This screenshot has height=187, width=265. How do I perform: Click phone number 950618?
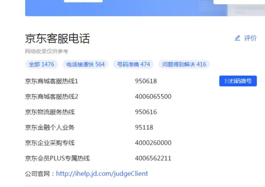pyautogui.click(x=146, y=81)
